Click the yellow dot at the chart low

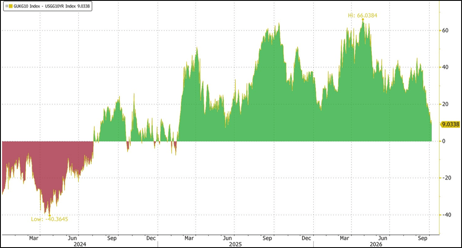49,215
